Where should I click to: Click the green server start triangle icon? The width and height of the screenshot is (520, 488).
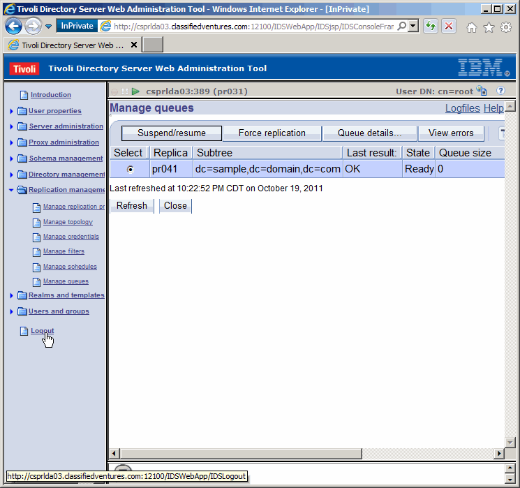[136, 91]
